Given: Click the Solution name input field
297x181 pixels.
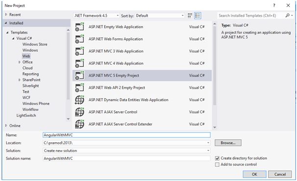Looking at the screenshot, I should coord(126,158).
